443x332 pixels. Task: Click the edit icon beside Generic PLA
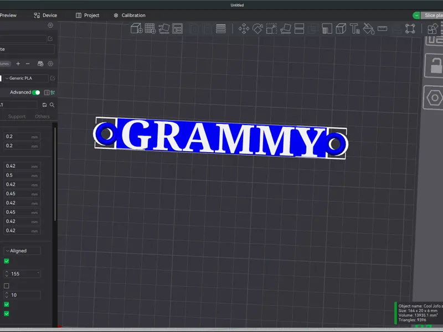click(x=53, y=78)
